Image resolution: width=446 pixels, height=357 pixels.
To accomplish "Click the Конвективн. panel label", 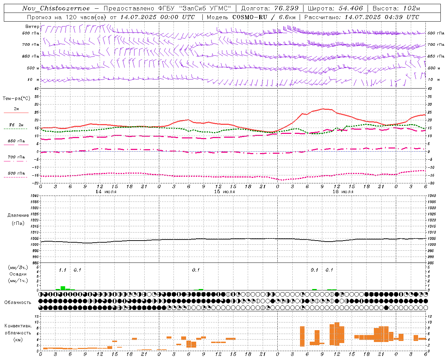I will point(18,326).
